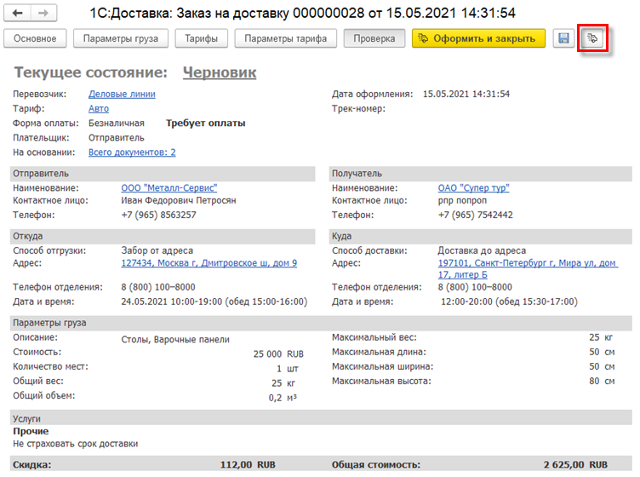Click the highlighted delivery order icon button
Viewport: 640px width, 477px height.
(592, 38)
